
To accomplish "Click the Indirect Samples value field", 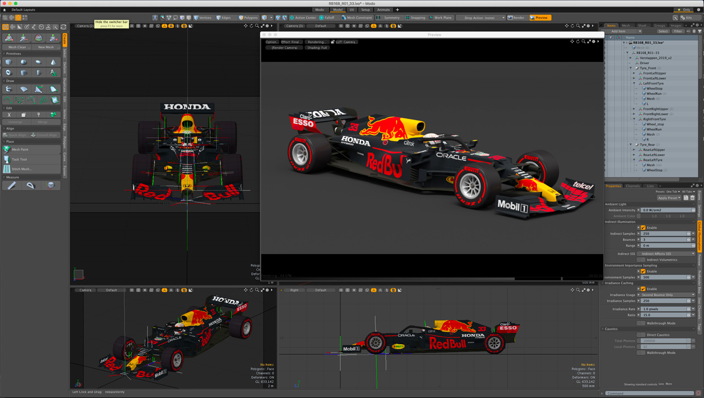I will tap(664, 234).
